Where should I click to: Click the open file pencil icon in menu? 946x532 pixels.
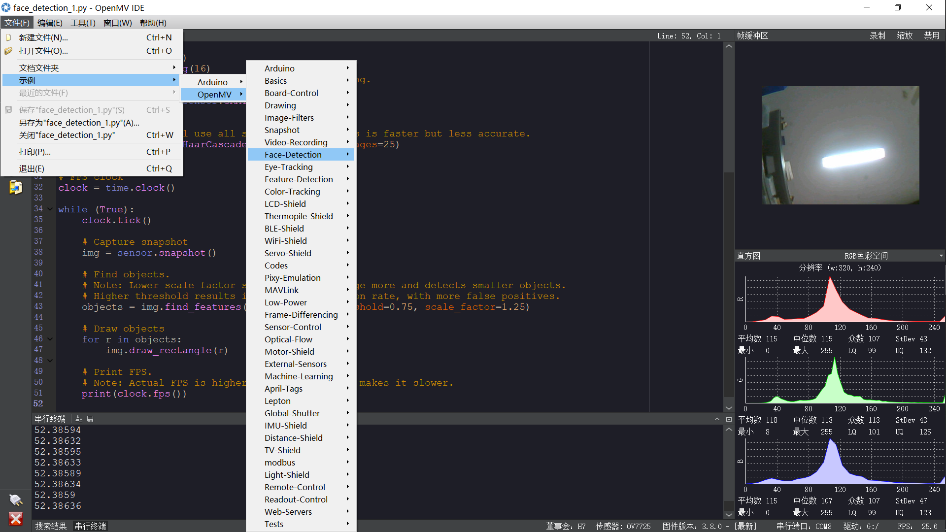pyautogui.click(x=8, y=51)
